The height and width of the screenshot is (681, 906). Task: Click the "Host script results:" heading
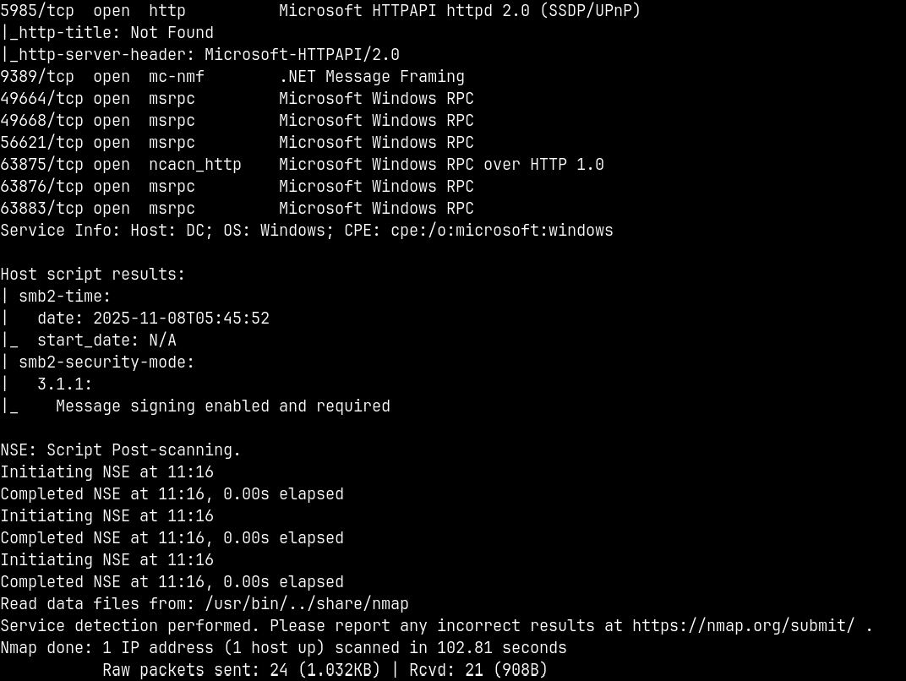click(x=93, y=275)
